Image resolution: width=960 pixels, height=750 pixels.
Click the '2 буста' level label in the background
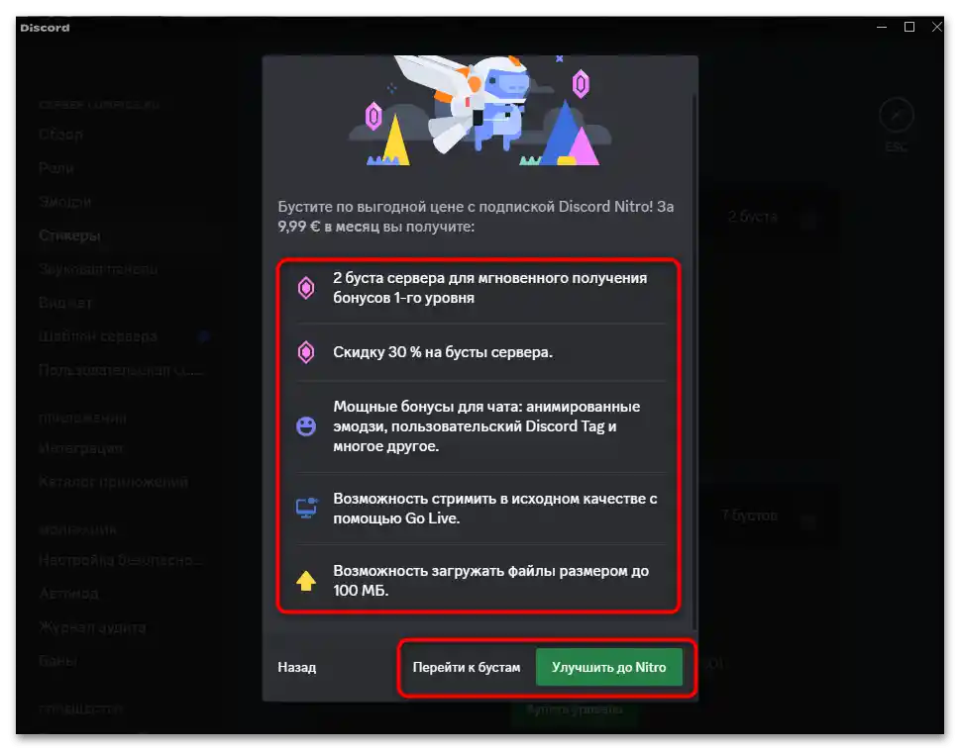click(x=753, y=217)
